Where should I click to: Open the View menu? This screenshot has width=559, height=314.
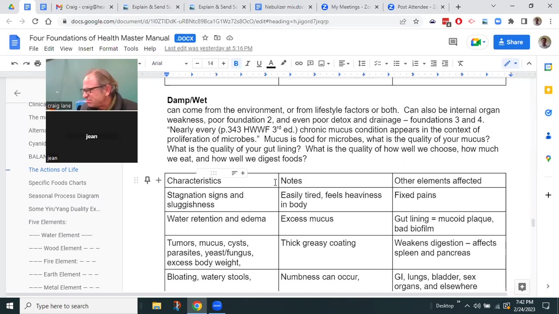click(66, 48)
